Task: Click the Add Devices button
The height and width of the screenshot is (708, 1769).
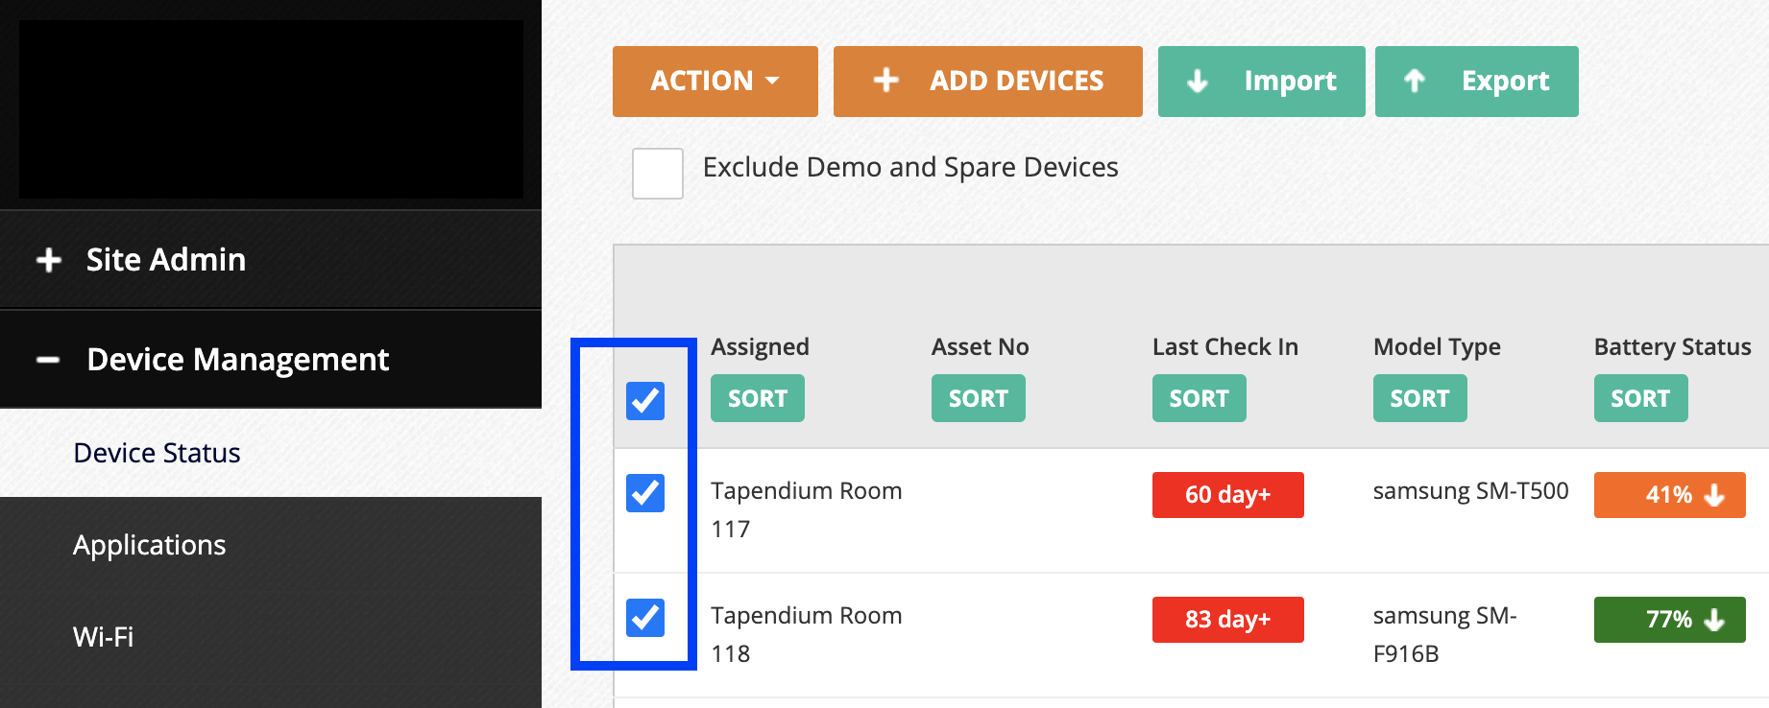Action: click(987, 82)
